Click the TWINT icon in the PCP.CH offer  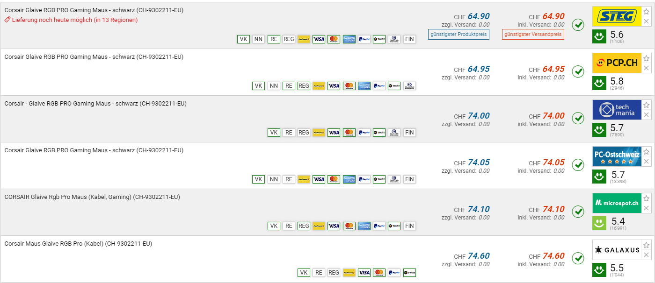coord(394,86)
